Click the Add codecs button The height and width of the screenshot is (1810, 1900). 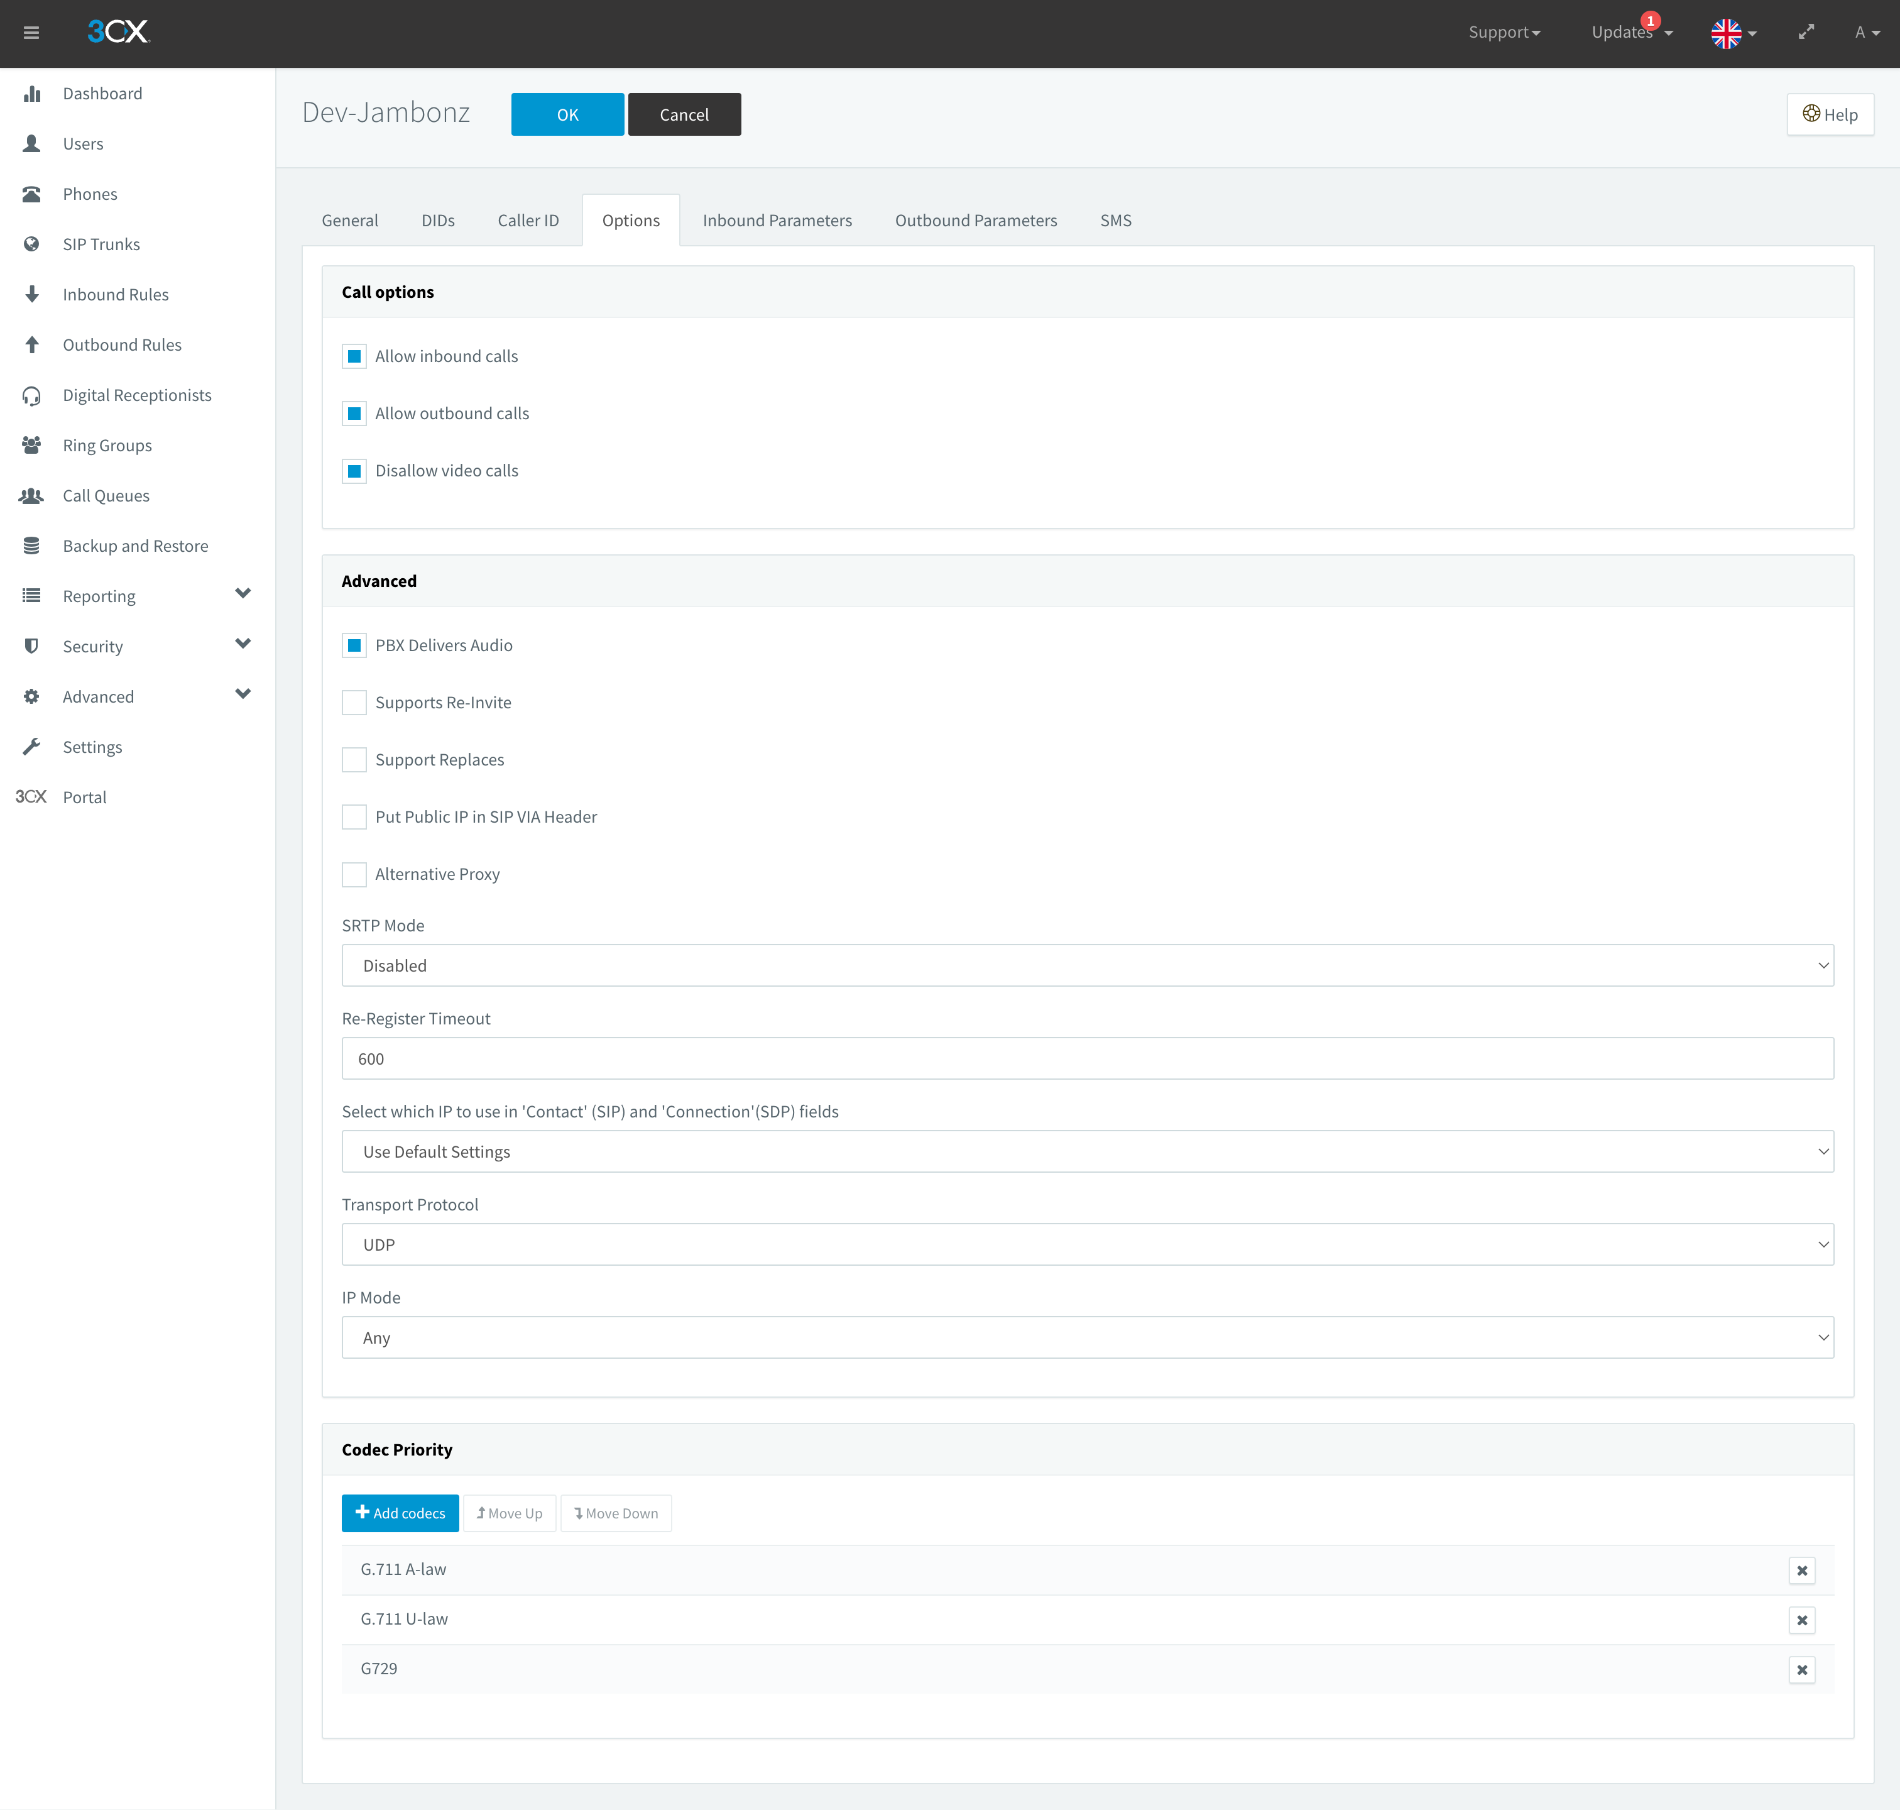[x=400, y=1513]
